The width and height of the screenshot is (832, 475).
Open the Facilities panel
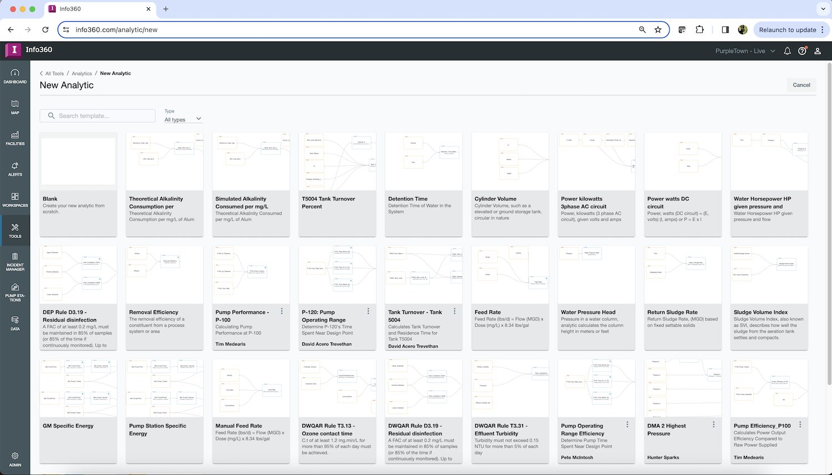[x=15, y=139]
